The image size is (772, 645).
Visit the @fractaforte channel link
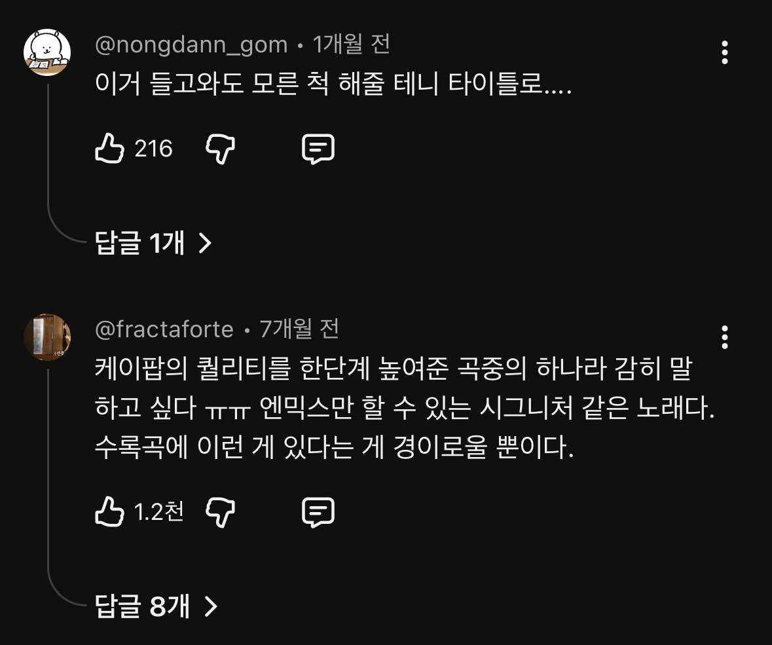[x=164, y=329]
